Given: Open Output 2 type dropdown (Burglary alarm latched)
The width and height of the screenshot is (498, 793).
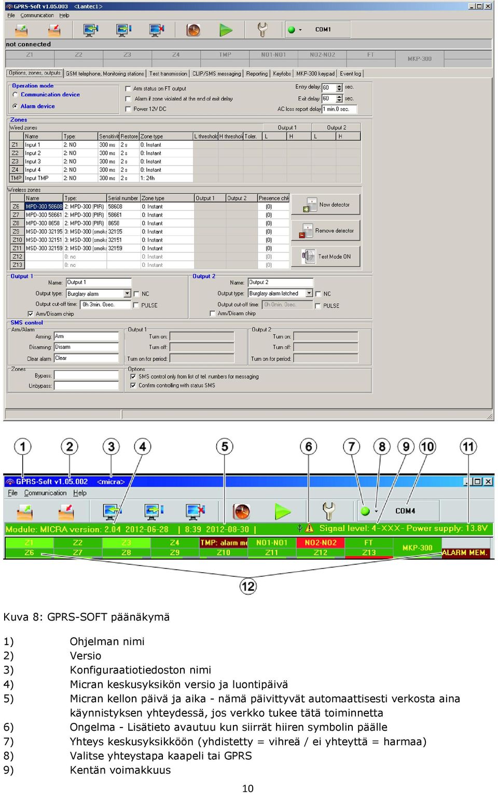Looking at the screenshot, I should click(309, 293).
